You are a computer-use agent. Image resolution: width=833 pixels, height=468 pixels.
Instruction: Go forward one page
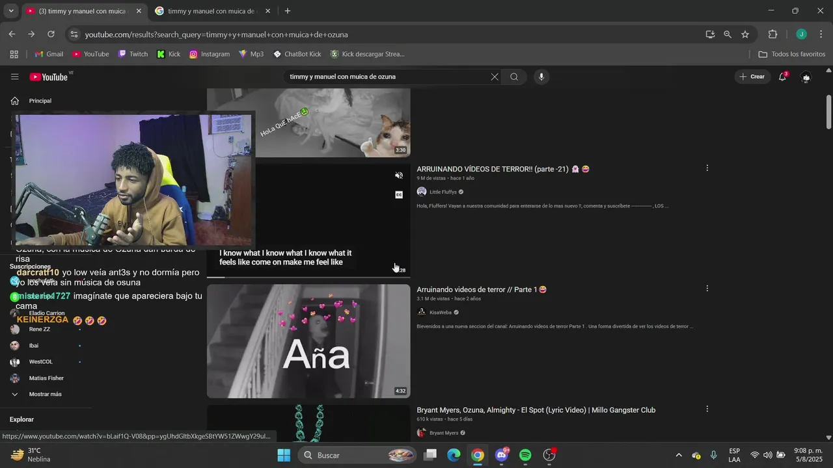[x=31, y=34]
